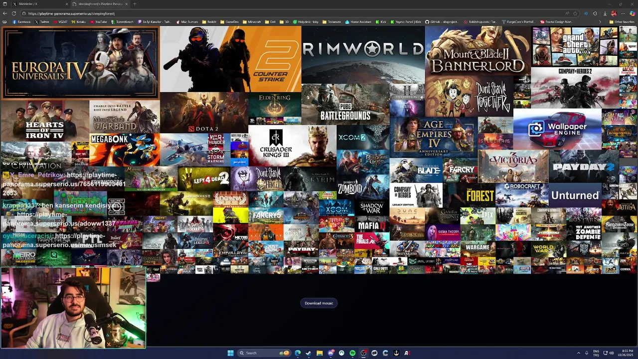Screen dimensions: 638x359
Task: Click the taskbar Search box
Action: coord(264,353)
